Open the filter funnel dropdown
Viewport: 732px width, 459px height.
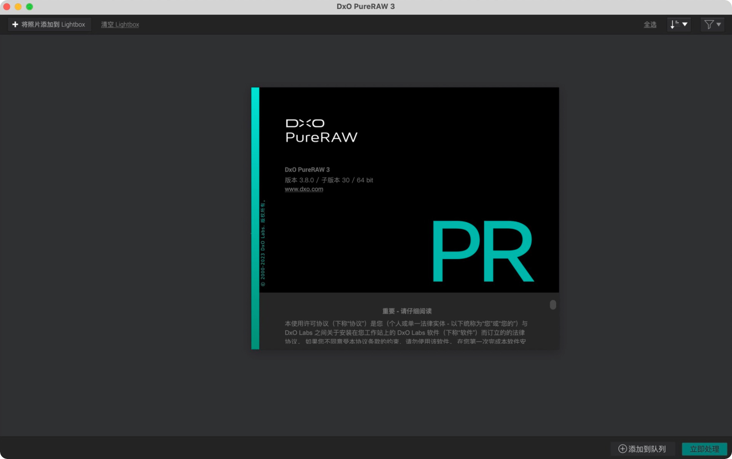(x=713, y=24)
